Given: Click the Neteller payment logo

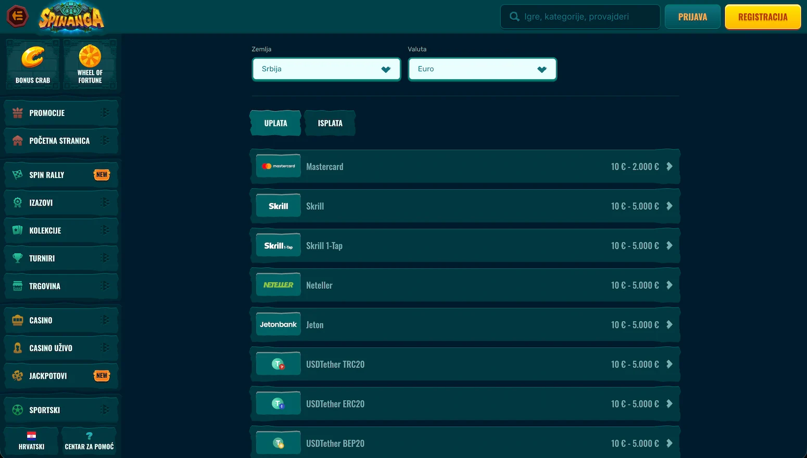Looking at the screenshot, I should (x=279, y=285).
